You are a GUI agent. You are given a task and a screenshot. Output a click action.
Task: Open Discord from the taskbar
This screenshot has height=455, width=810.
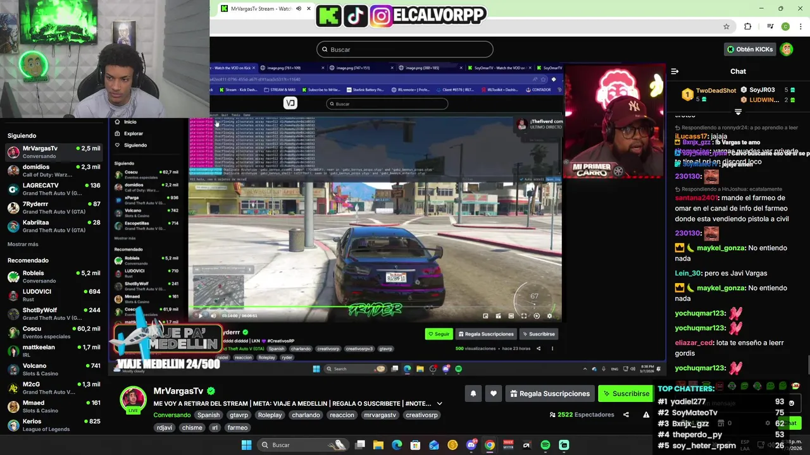tap(471, 445)
